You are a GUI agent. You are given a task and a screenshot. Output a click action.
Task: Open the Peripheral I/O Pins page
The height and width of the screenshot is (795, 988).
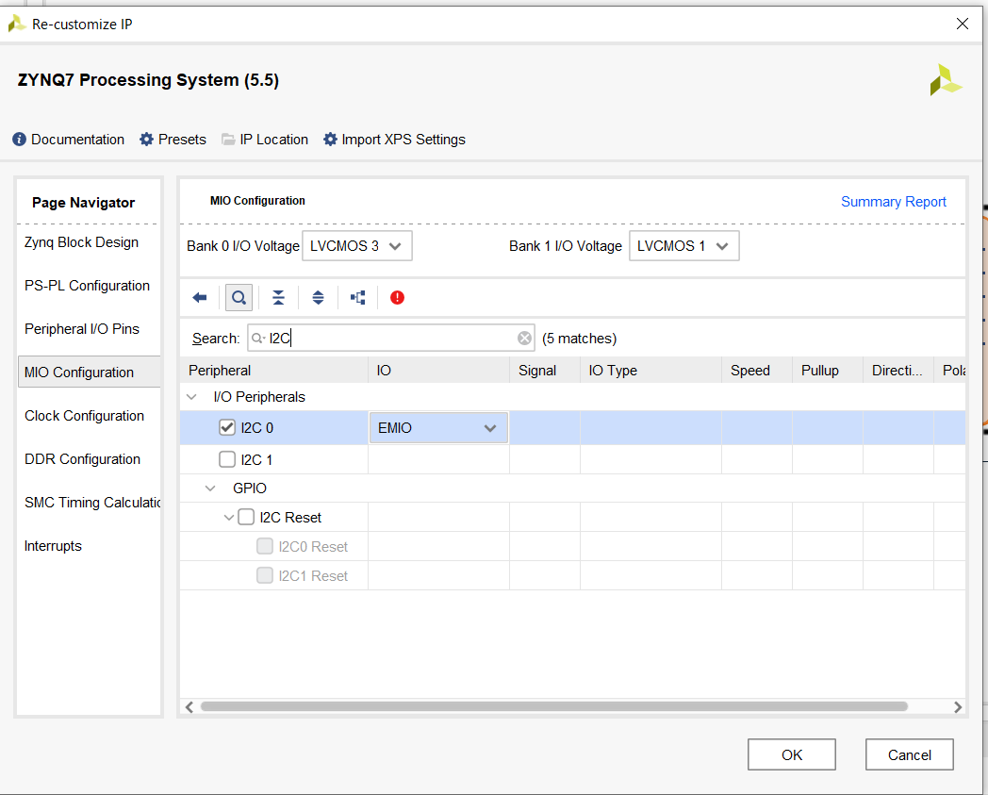coord(82,329)
